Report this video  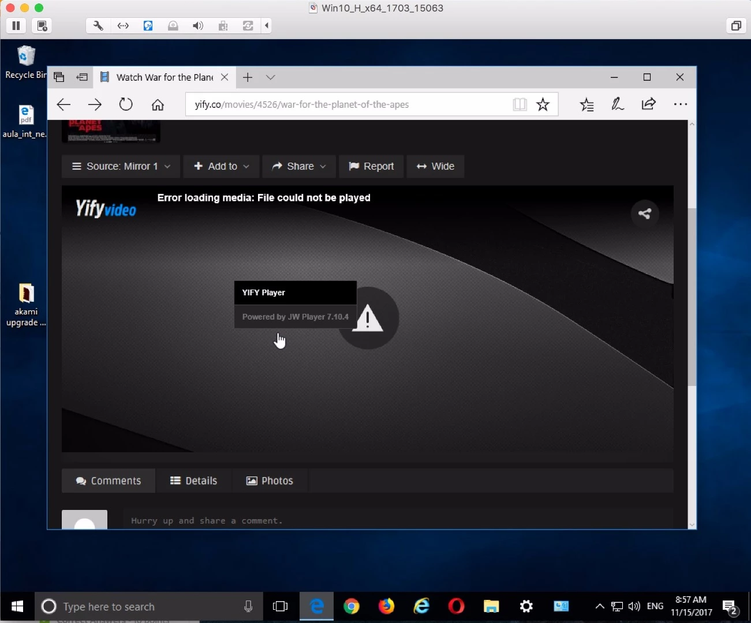coord(371,166)
